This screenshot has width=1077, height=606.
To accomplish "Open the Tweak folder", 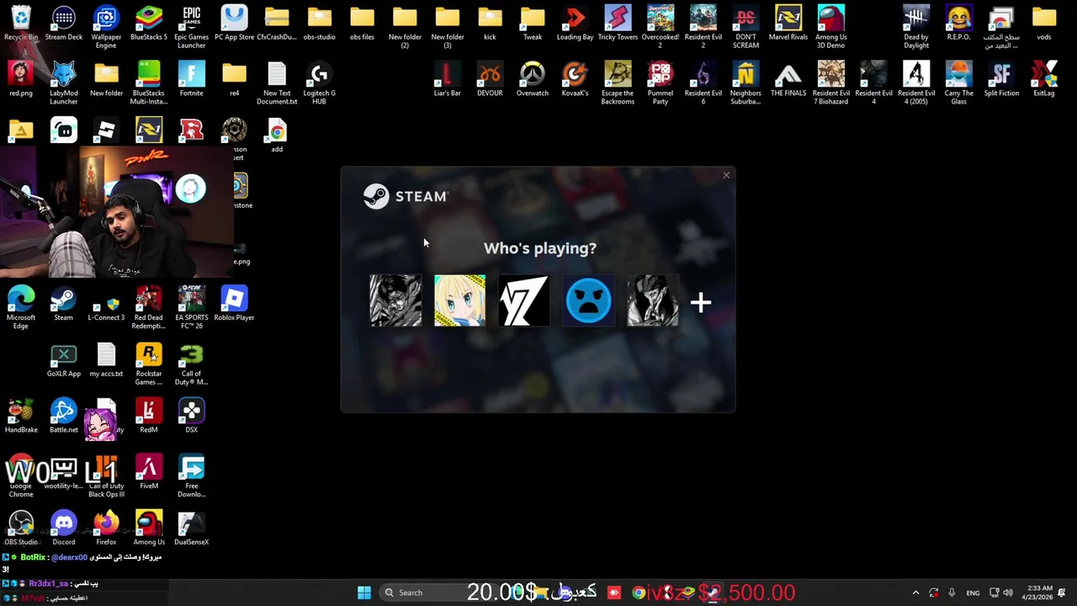I will [533, 24].
